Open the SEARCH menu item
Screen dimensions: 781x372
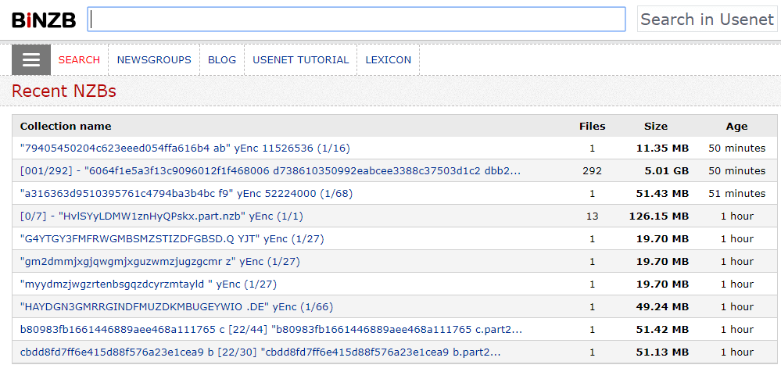79,60
